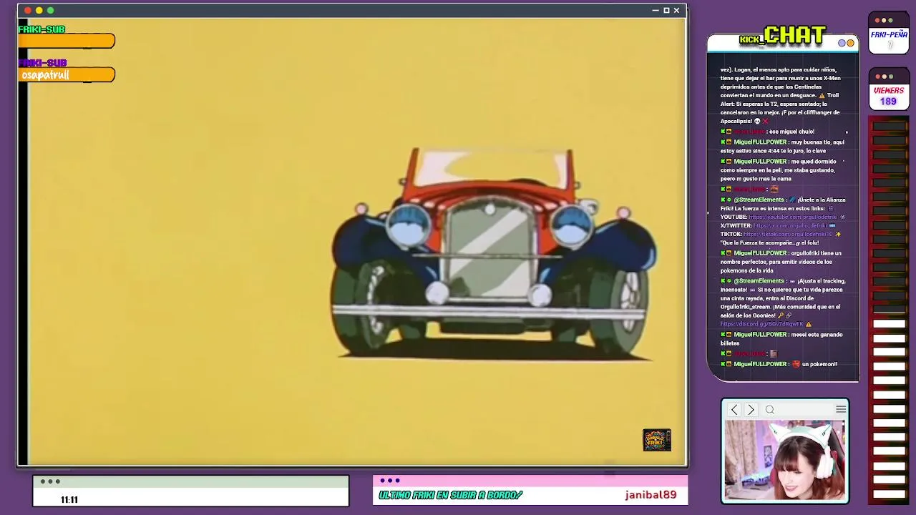
Task: Click the streamer webcam thumbnail
Action: pos(785,461)
